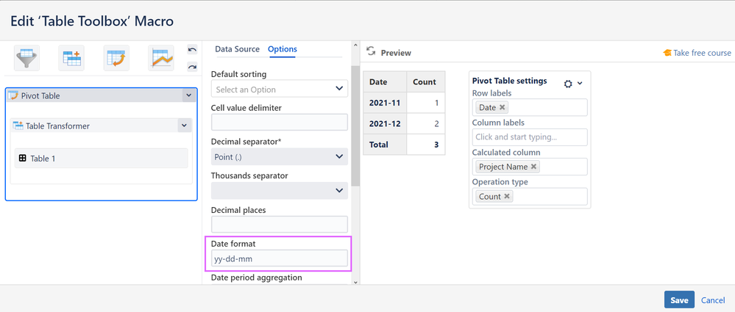Click the Chart from Table icon
This screenshot has width=735, height=312.
161,57
